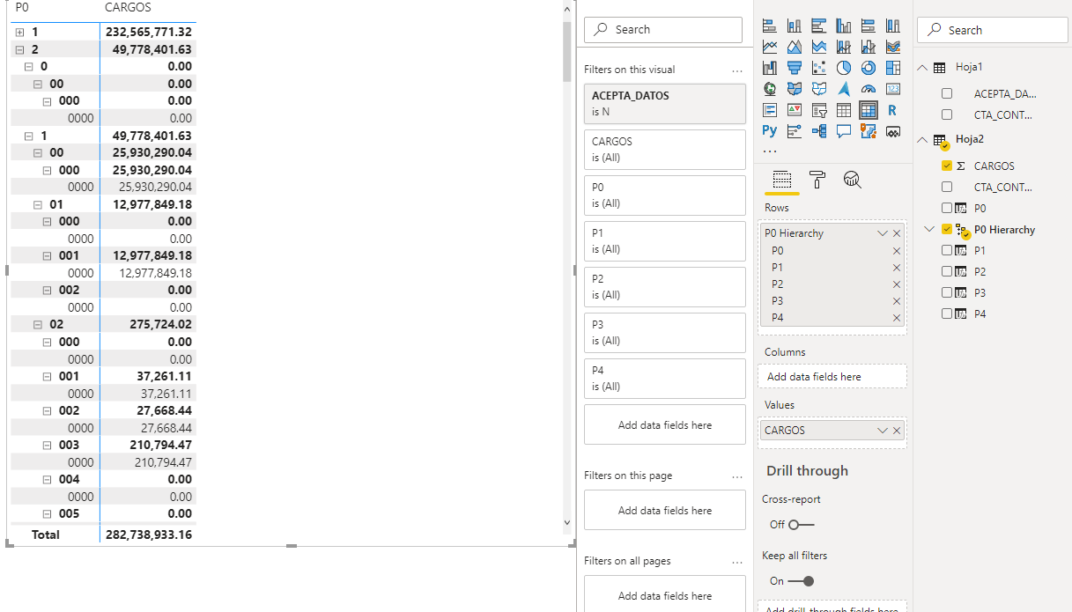Check the P3 field checkbox
The height and width of the screenshot is (612, 1072).
(x=947, y=292)
